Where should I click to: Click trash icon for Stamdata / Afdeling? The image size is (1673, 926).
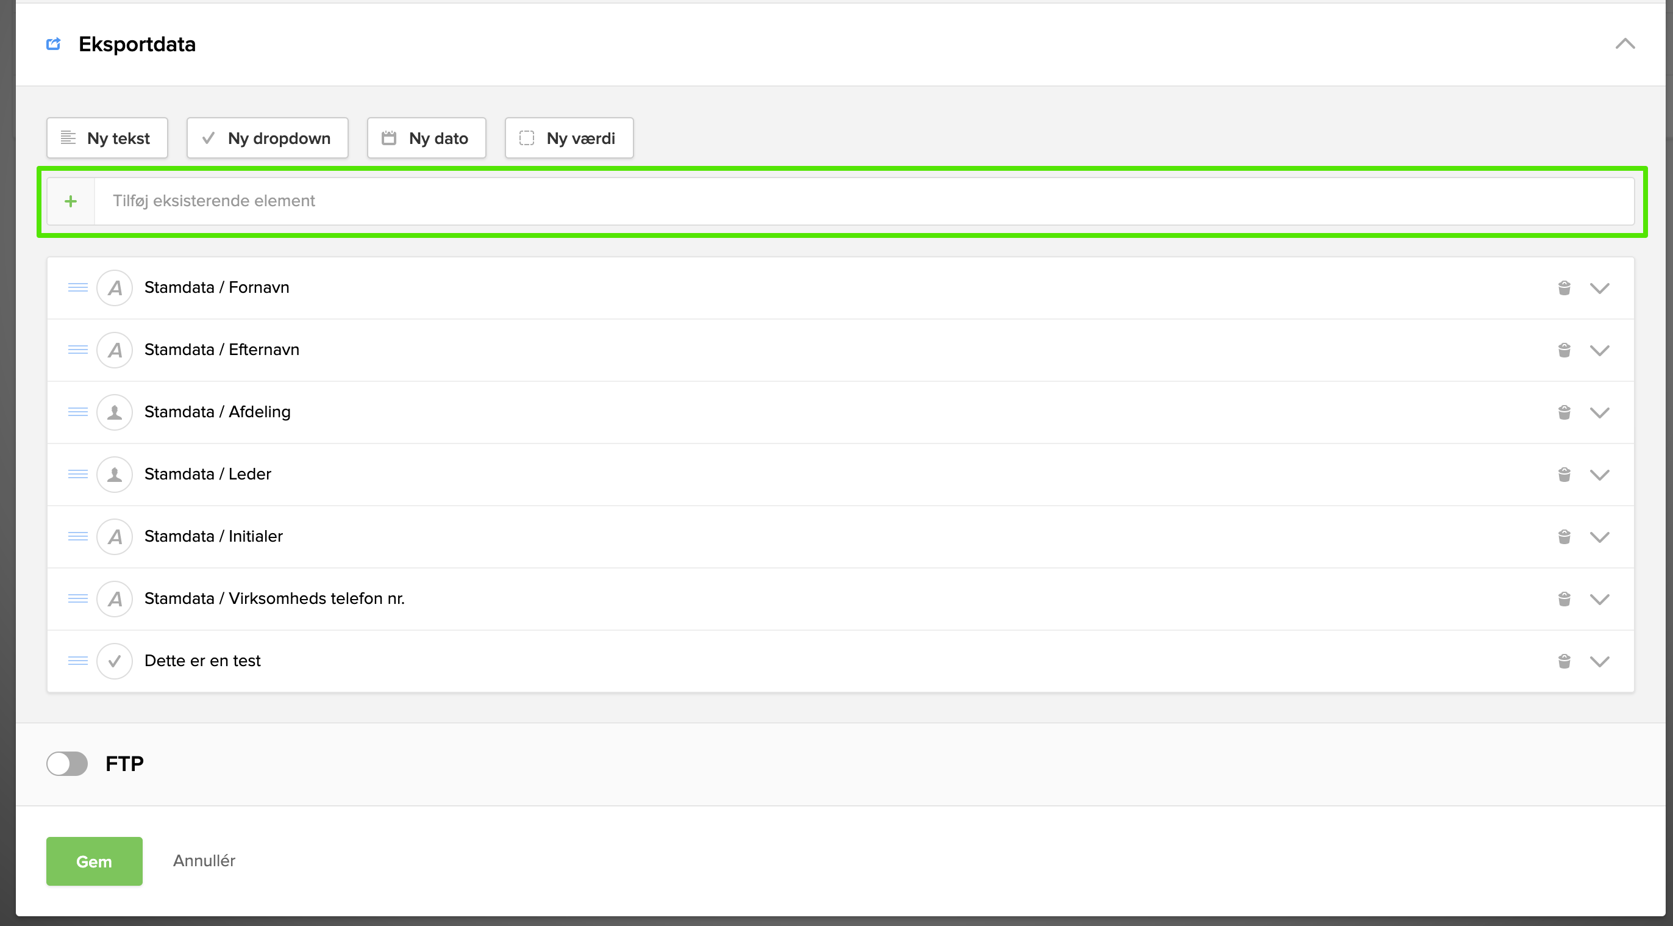click(1564, 412)
